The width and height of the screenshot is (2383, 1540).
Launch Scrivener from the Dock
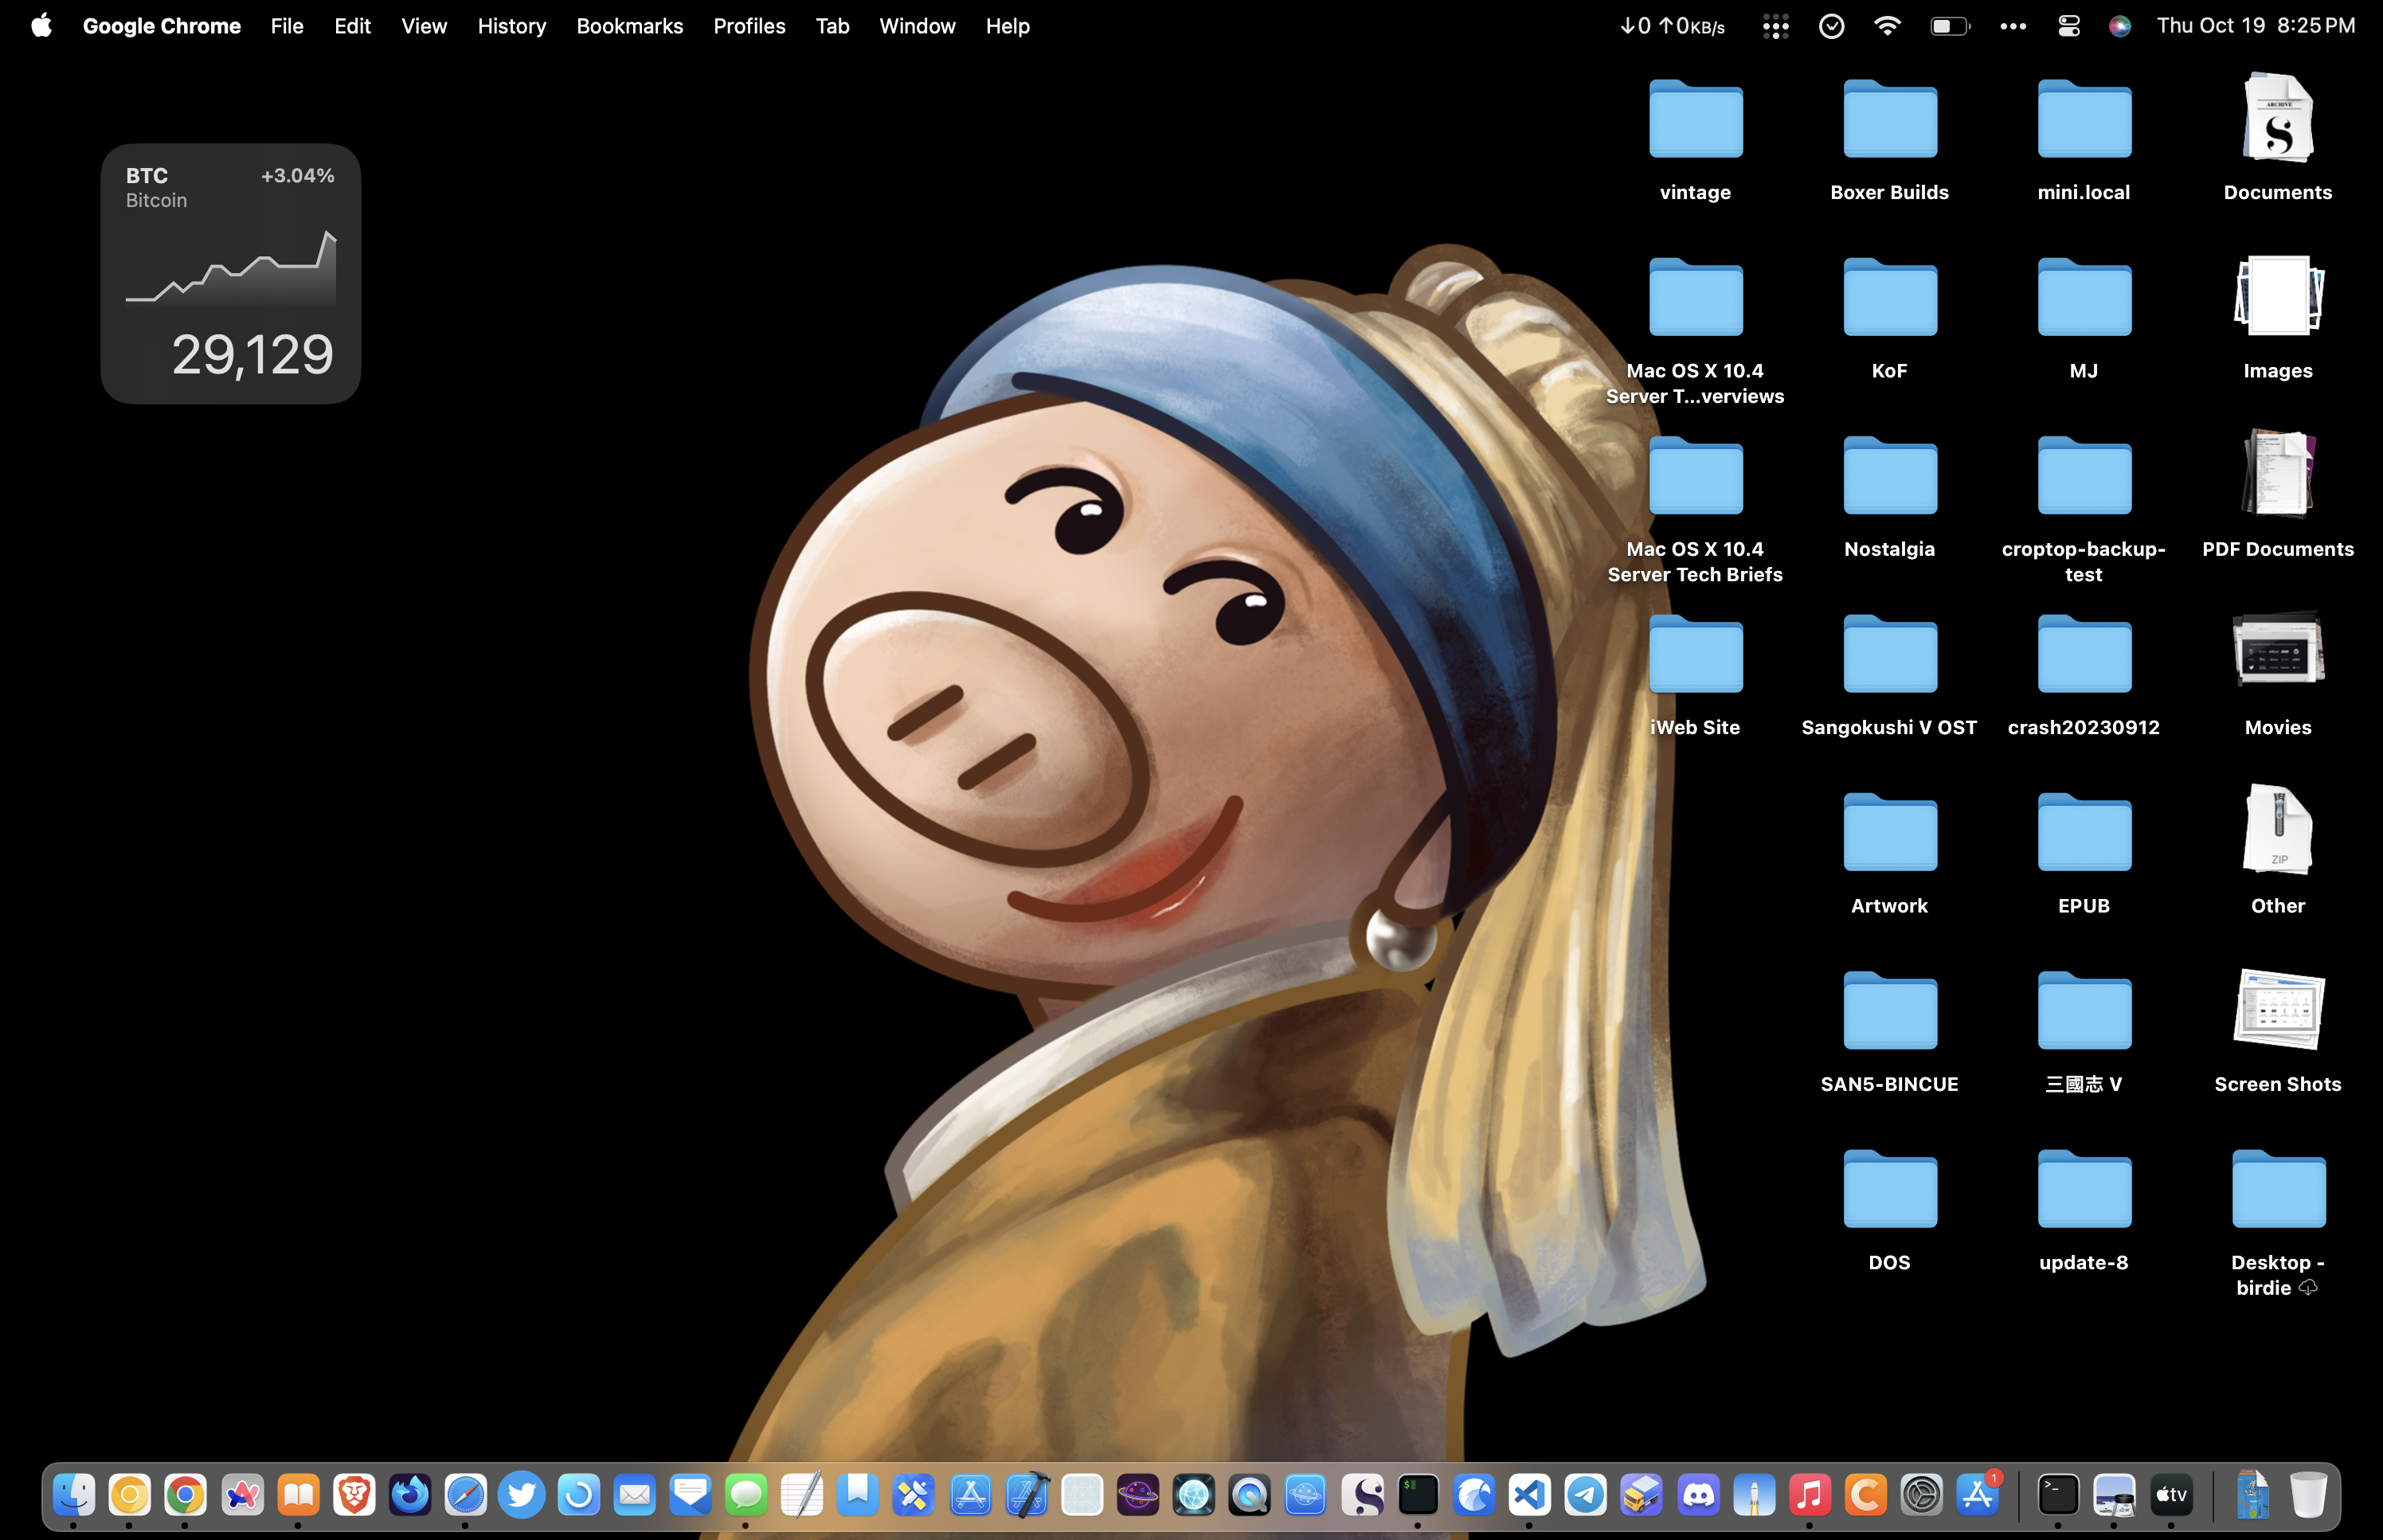[1362, 1495]
